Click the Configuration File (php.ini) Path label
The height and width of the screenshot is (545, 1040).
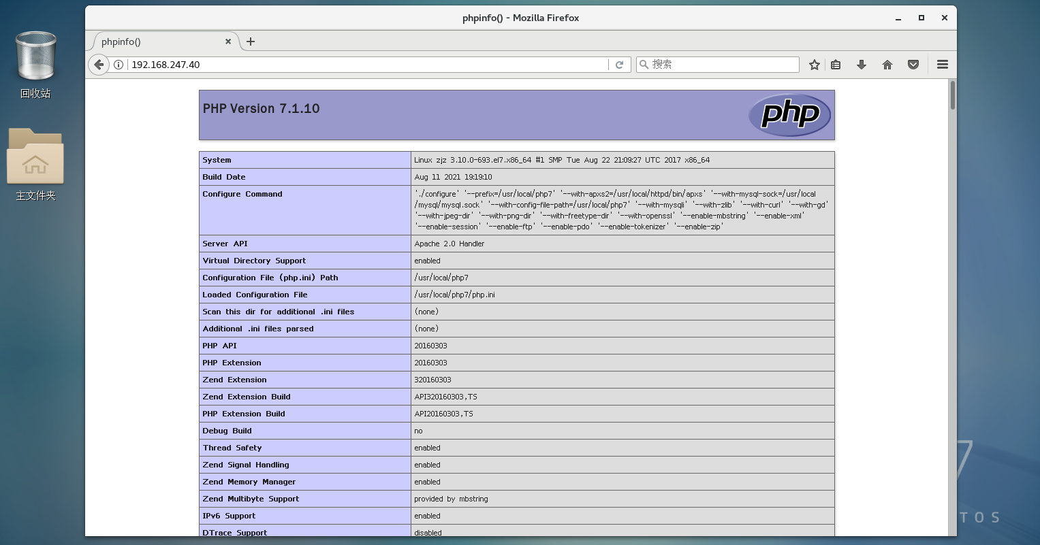(270, 278)
